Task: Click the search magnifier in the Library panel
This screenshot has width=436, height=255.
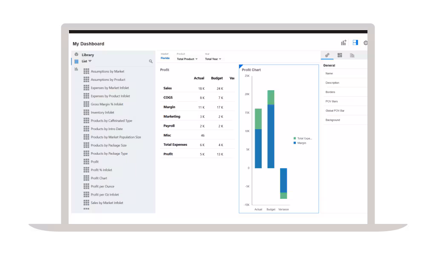Action: click(x=151, y=61)
